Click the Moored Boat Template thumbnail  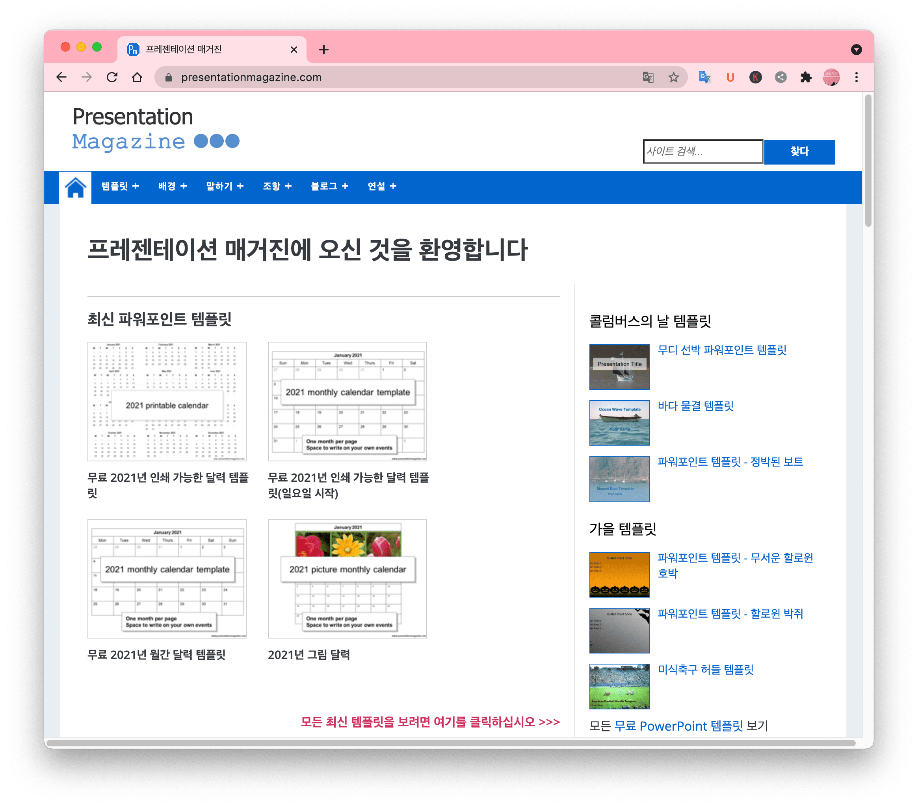tap(619, 479)
